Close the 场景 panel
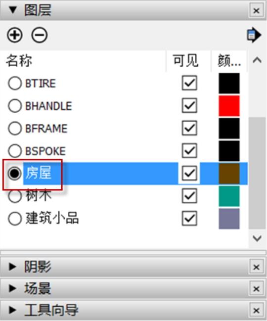This screenshot has width=267, height=321. point(256,289)
